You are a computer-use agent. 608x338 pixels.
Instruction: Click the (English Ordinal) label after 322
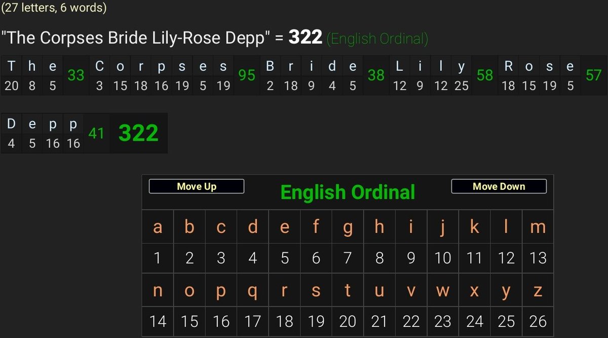click(x=377, y=38)
